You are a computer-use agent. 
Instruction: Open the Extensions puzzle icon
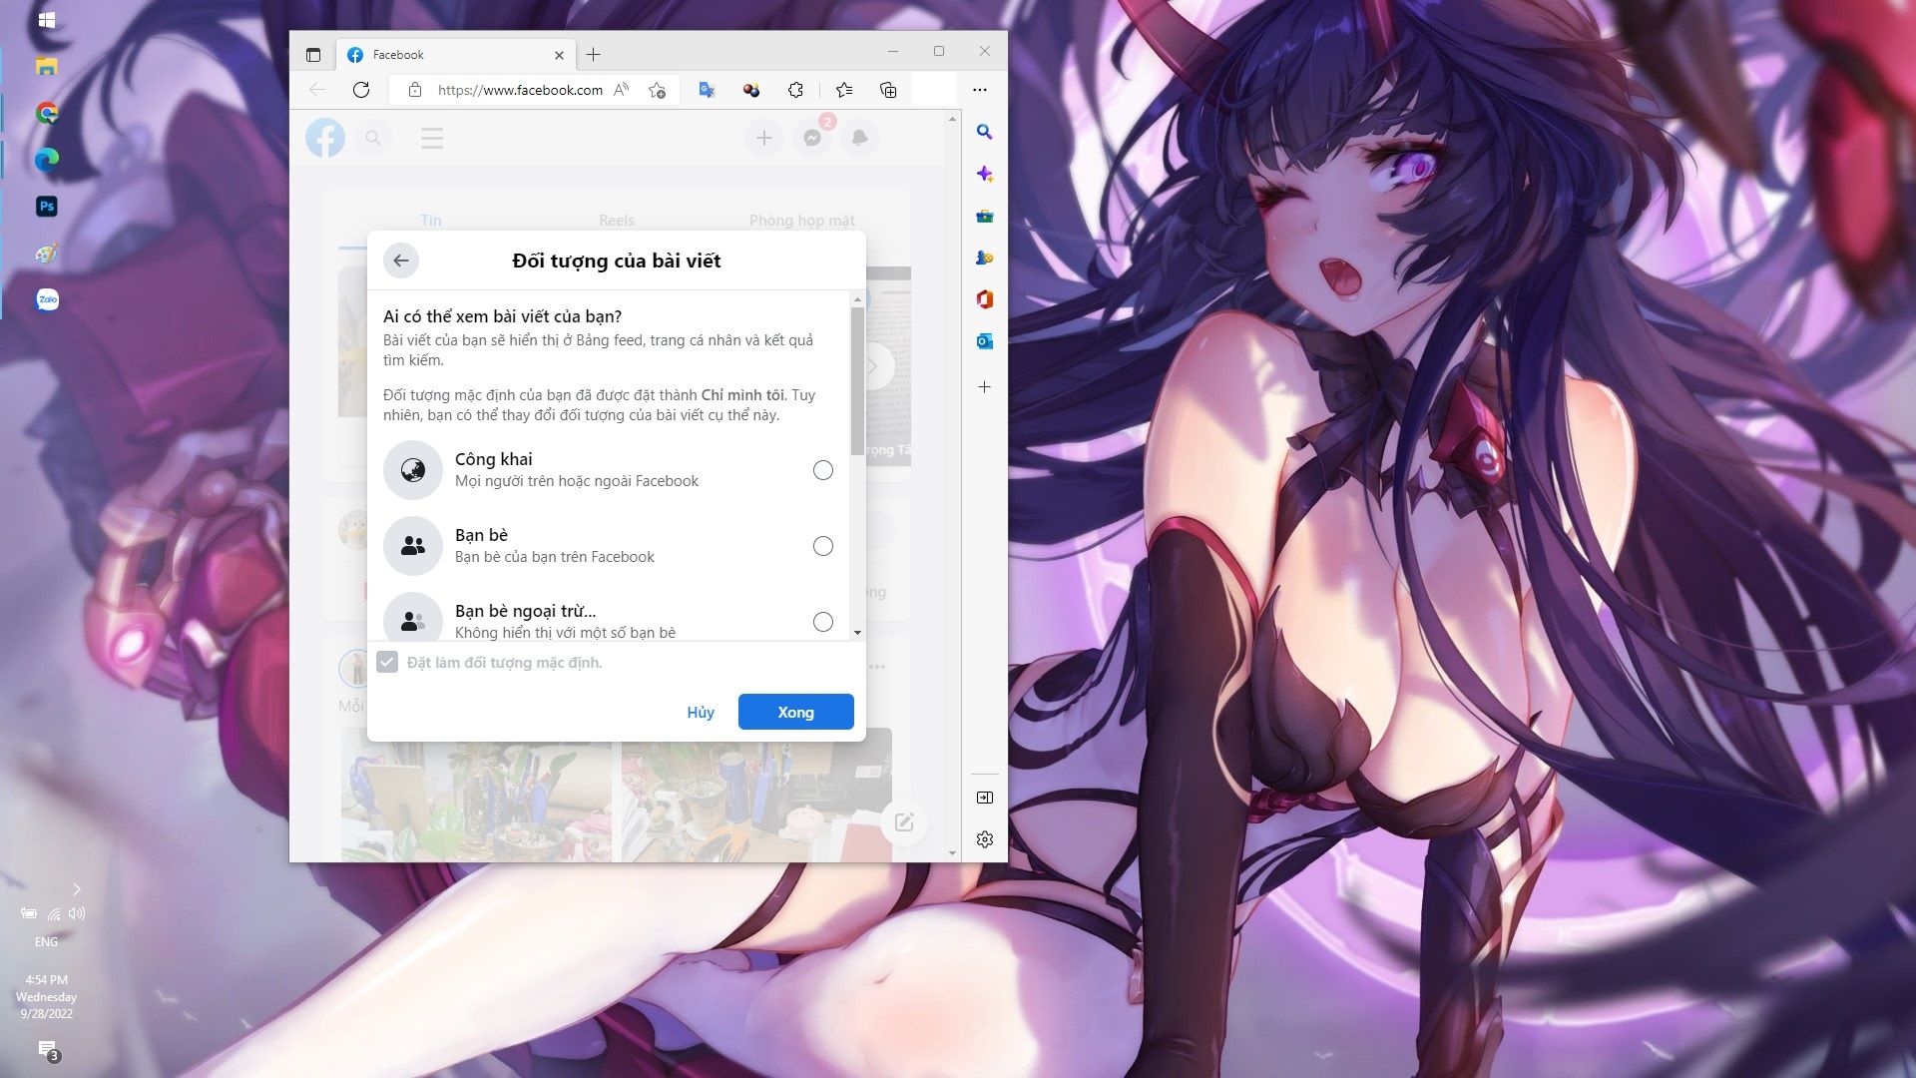(795, 90)
